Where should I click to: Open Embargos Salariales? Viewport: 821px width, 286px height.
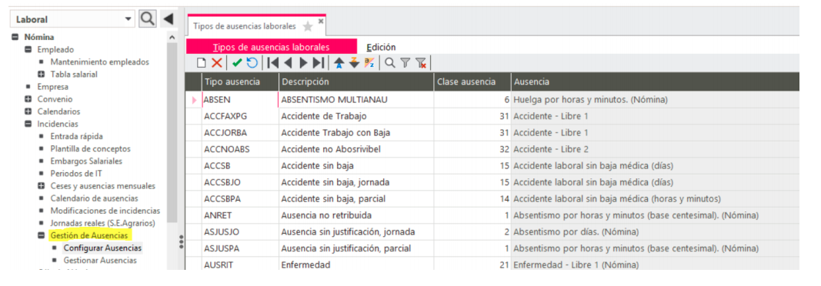pos(86,161)
